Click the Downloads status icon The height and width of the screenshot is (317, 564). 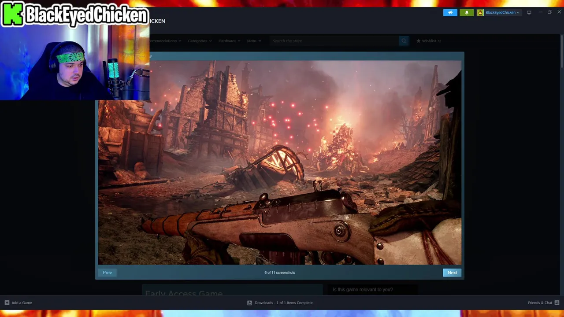click(x=249, y=302)
